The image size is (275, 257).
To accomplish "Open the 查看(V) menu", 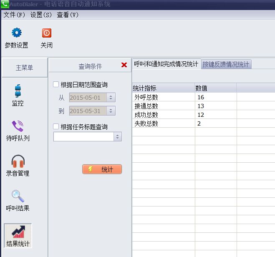I will pos(68,15).
